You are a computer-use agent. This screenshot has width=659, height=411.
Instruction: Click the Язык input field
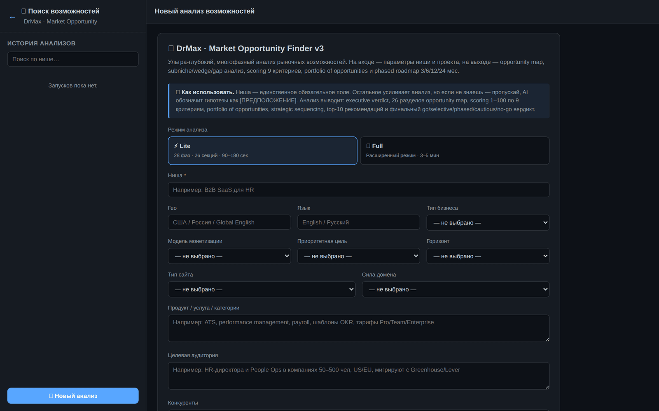point(358,222)
